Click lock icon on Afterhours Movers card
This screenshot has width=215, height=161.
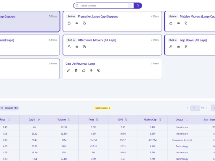coord(69,47)
